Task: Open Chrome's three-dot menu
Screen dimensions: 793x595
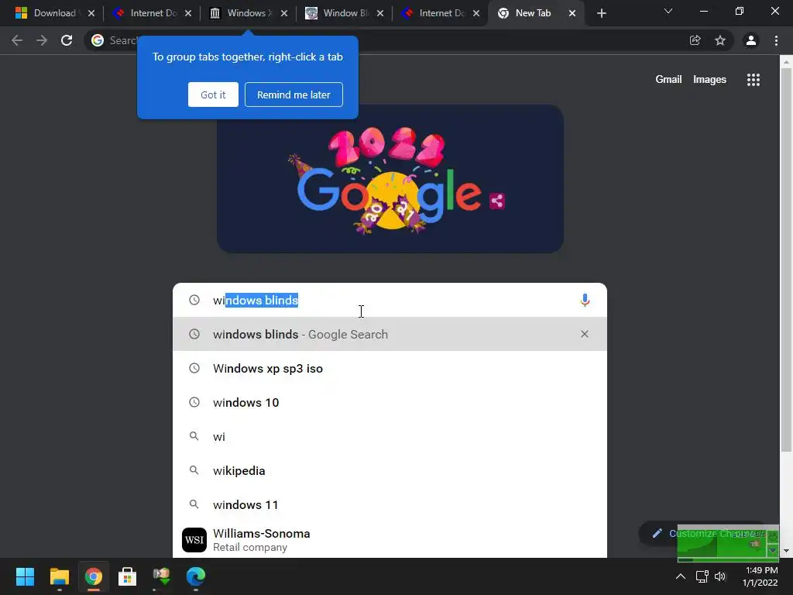Action: click(x=776, y=40)
